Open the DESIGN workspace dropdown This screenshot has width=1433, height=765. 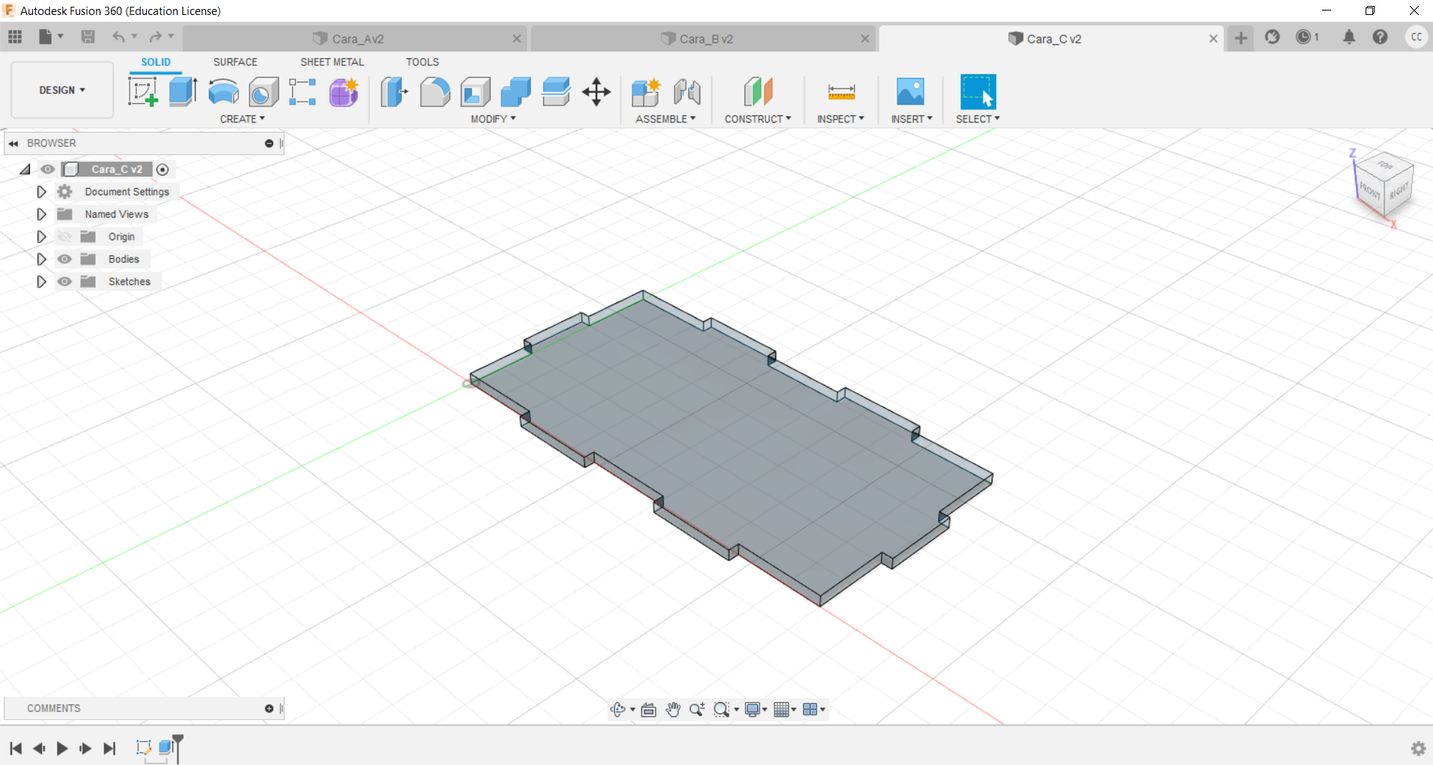click(x=62, y=90)
